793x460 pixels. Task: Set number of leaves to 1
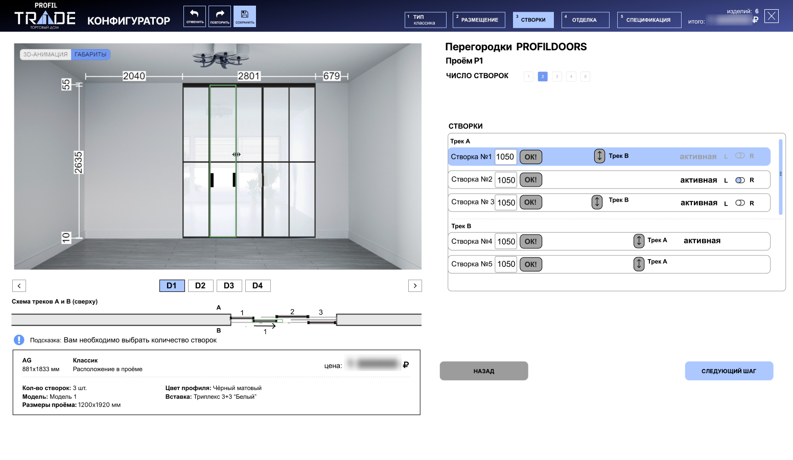528,76
